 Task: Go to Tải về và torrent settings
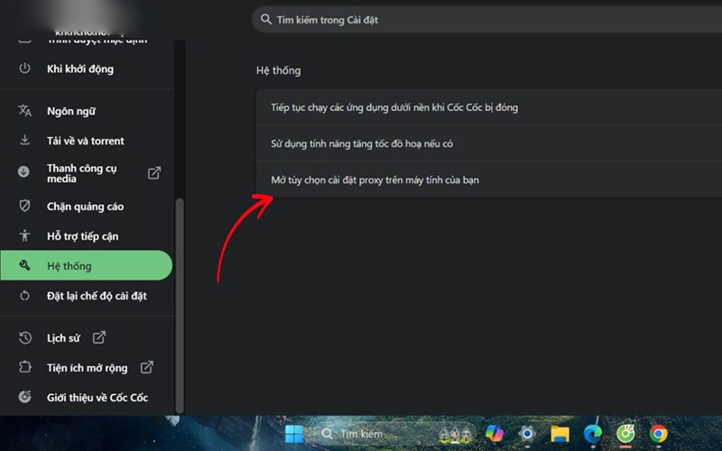coord(87,141)
